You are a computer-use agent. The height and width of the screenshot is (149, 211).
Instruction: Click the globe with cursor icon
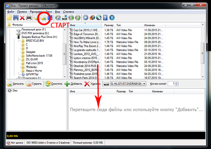(x=99, y=18)
